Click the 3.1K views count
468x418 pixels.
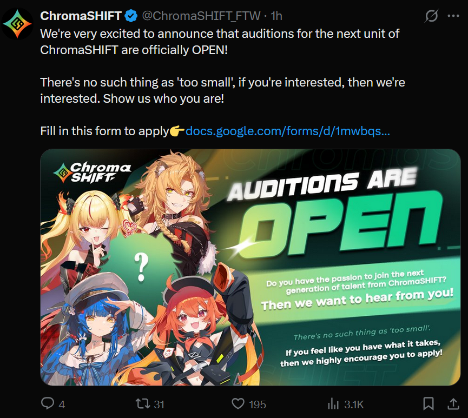(x=354, y=404)
